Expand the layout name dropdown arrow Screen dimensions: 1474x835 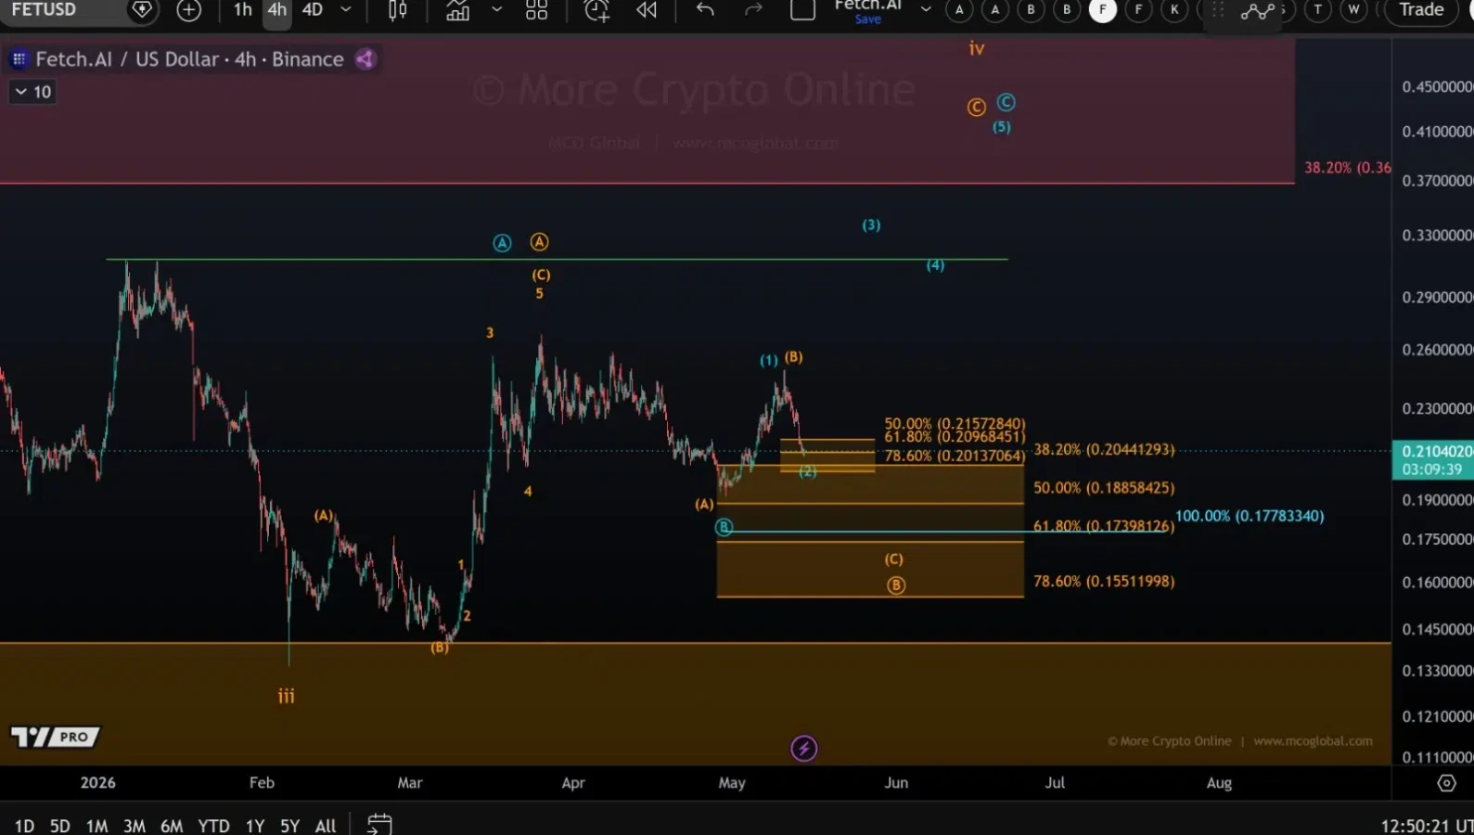pyautogui.click(x=926, y=10)
